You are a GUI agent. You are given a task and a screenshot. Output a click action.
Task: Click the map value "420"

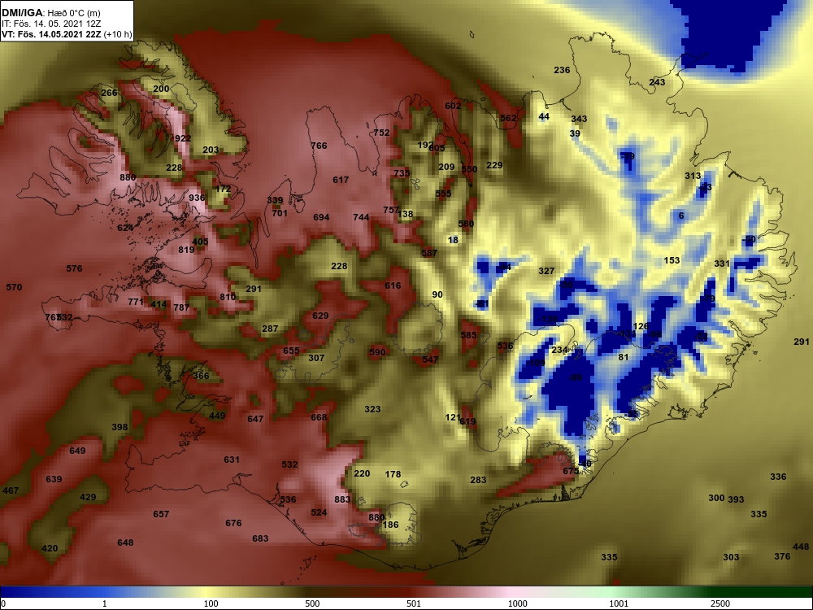(x=50, y=549)
